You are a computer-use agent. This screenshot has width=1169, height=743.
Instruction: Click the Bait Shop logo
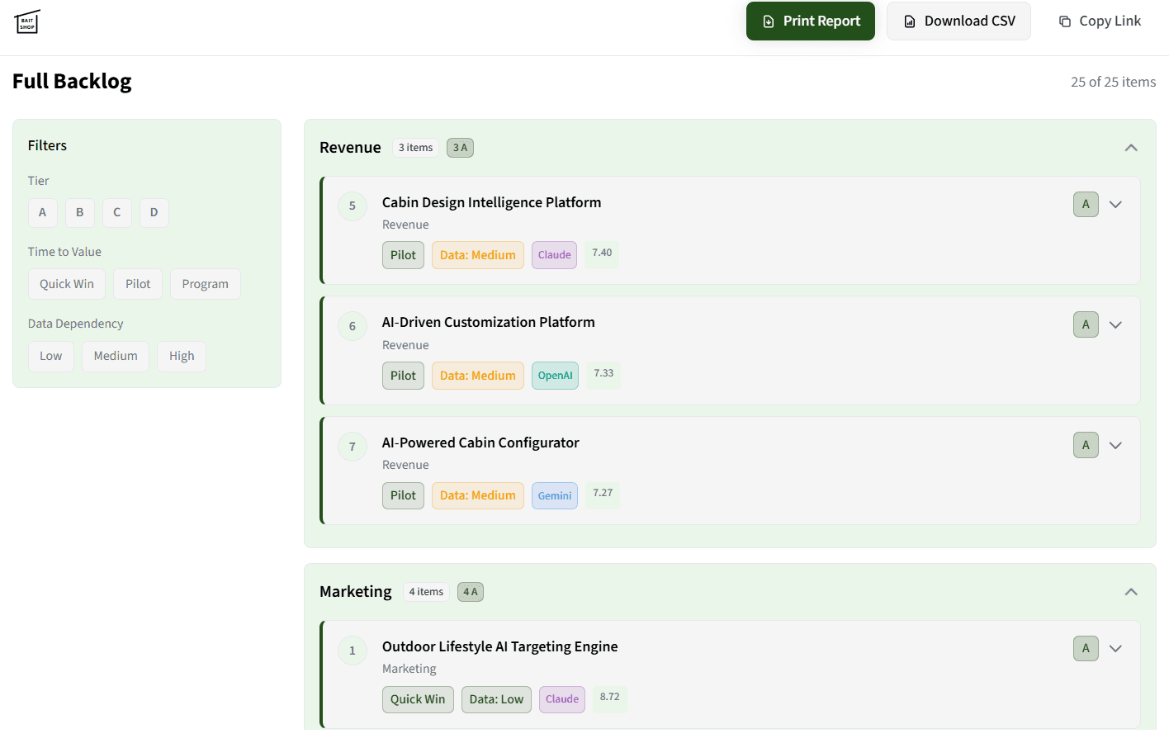tap(26, 22)
